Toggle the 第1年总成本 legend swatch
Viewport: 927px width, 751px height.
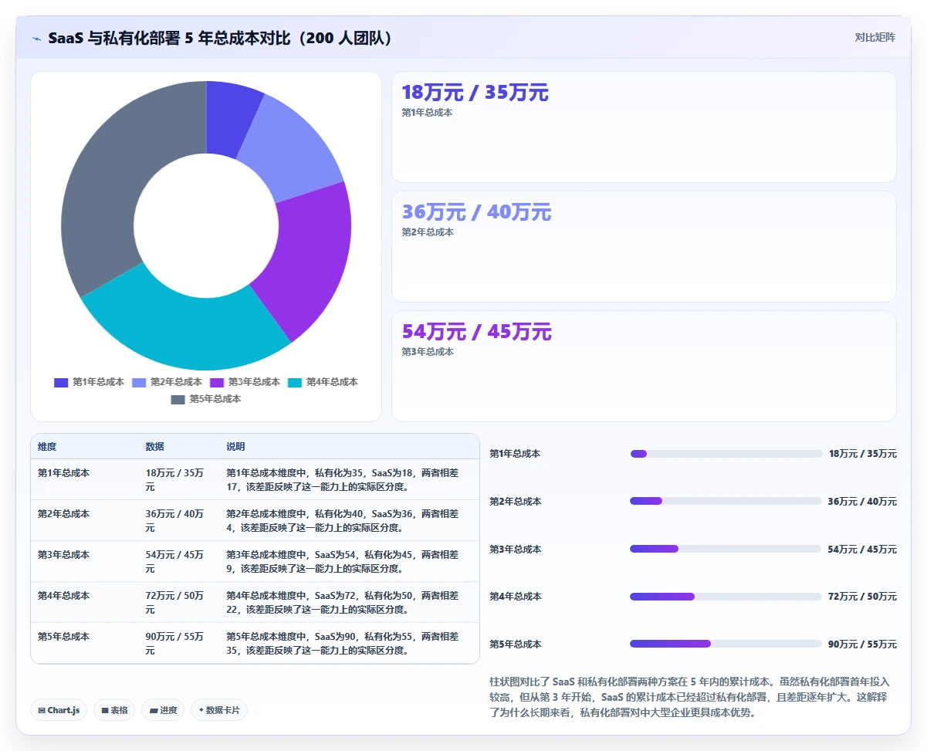(x=61, y=382)
